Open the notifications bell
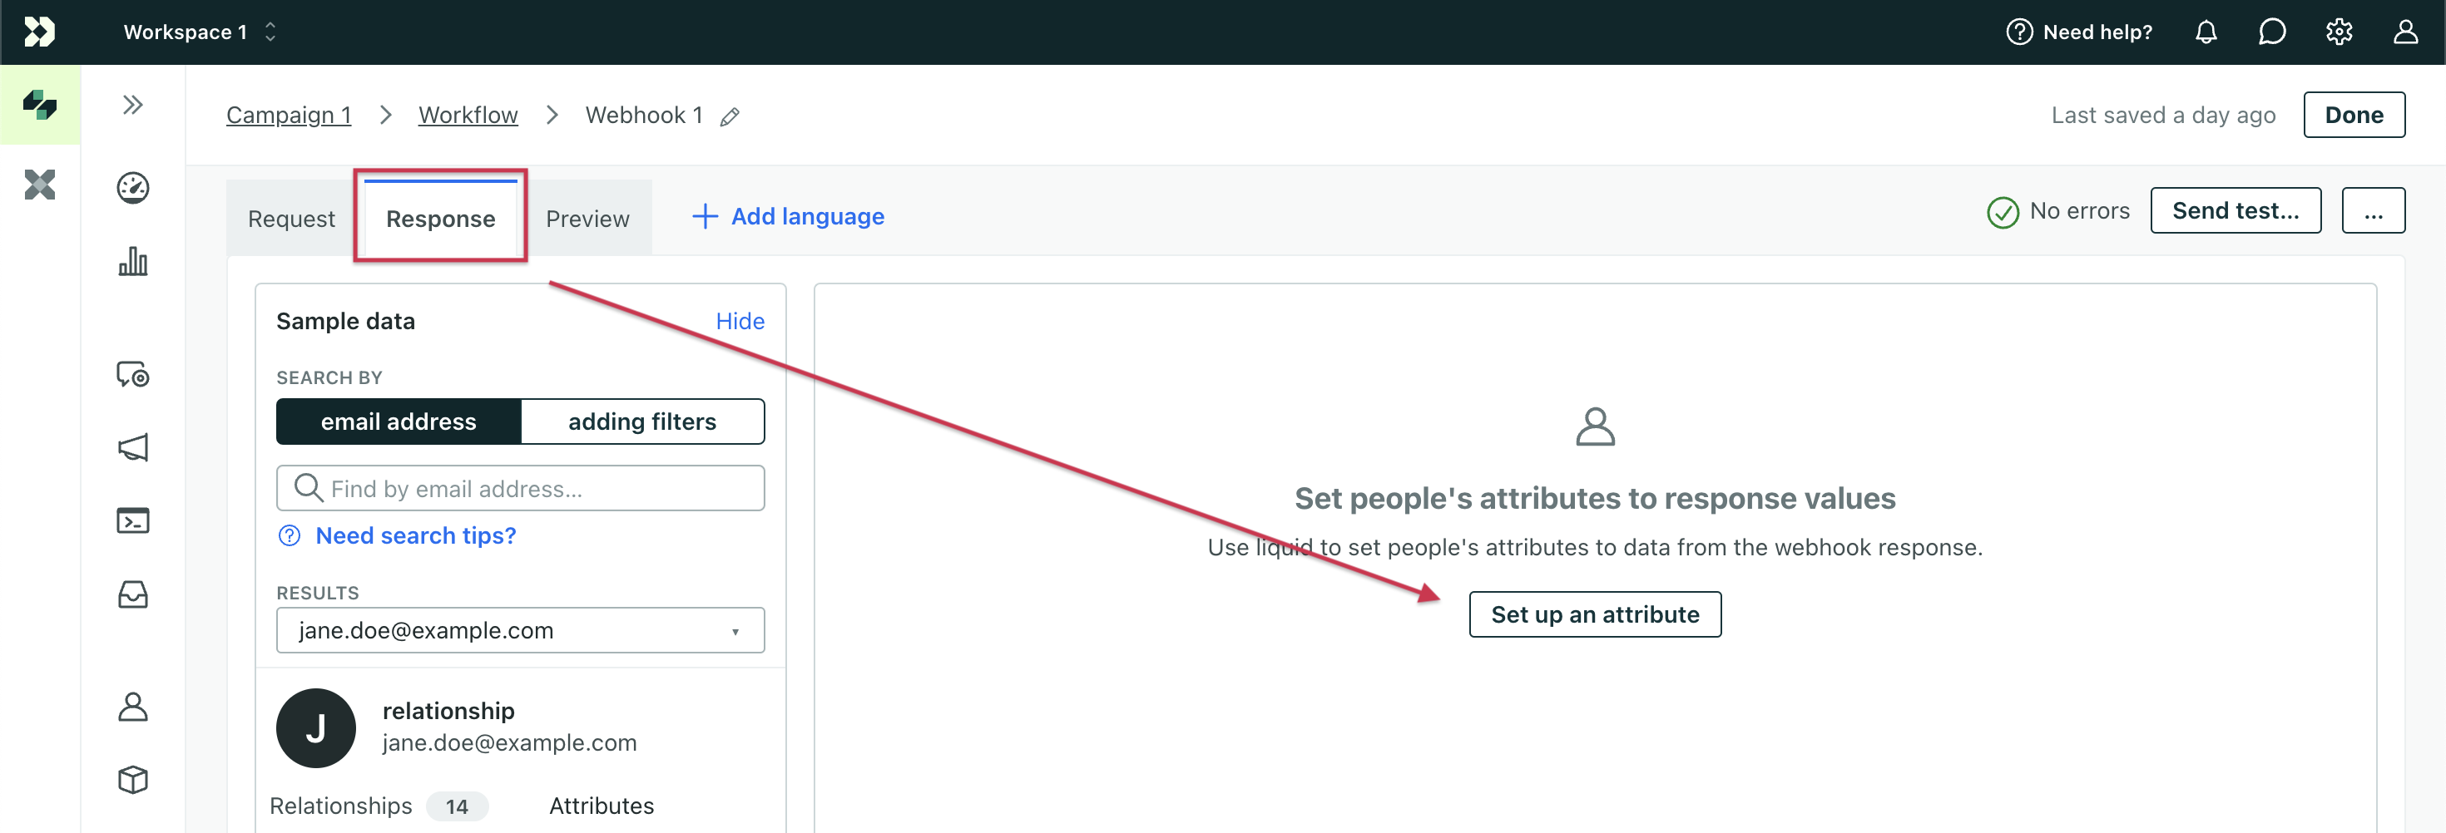 click(x=2206, y=32)
